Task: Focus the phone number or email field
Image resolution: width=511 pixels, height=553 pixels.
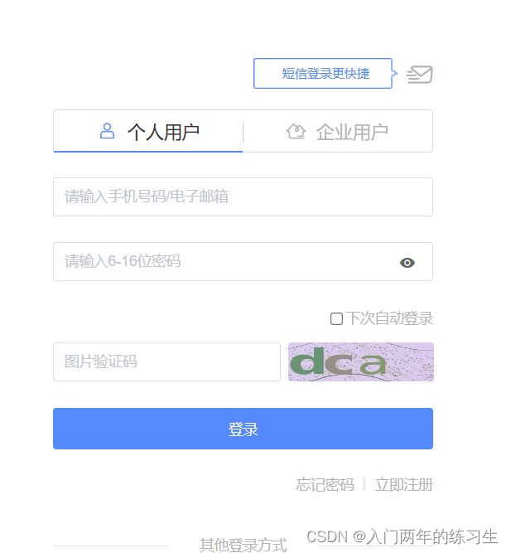Action: point(243,196)
